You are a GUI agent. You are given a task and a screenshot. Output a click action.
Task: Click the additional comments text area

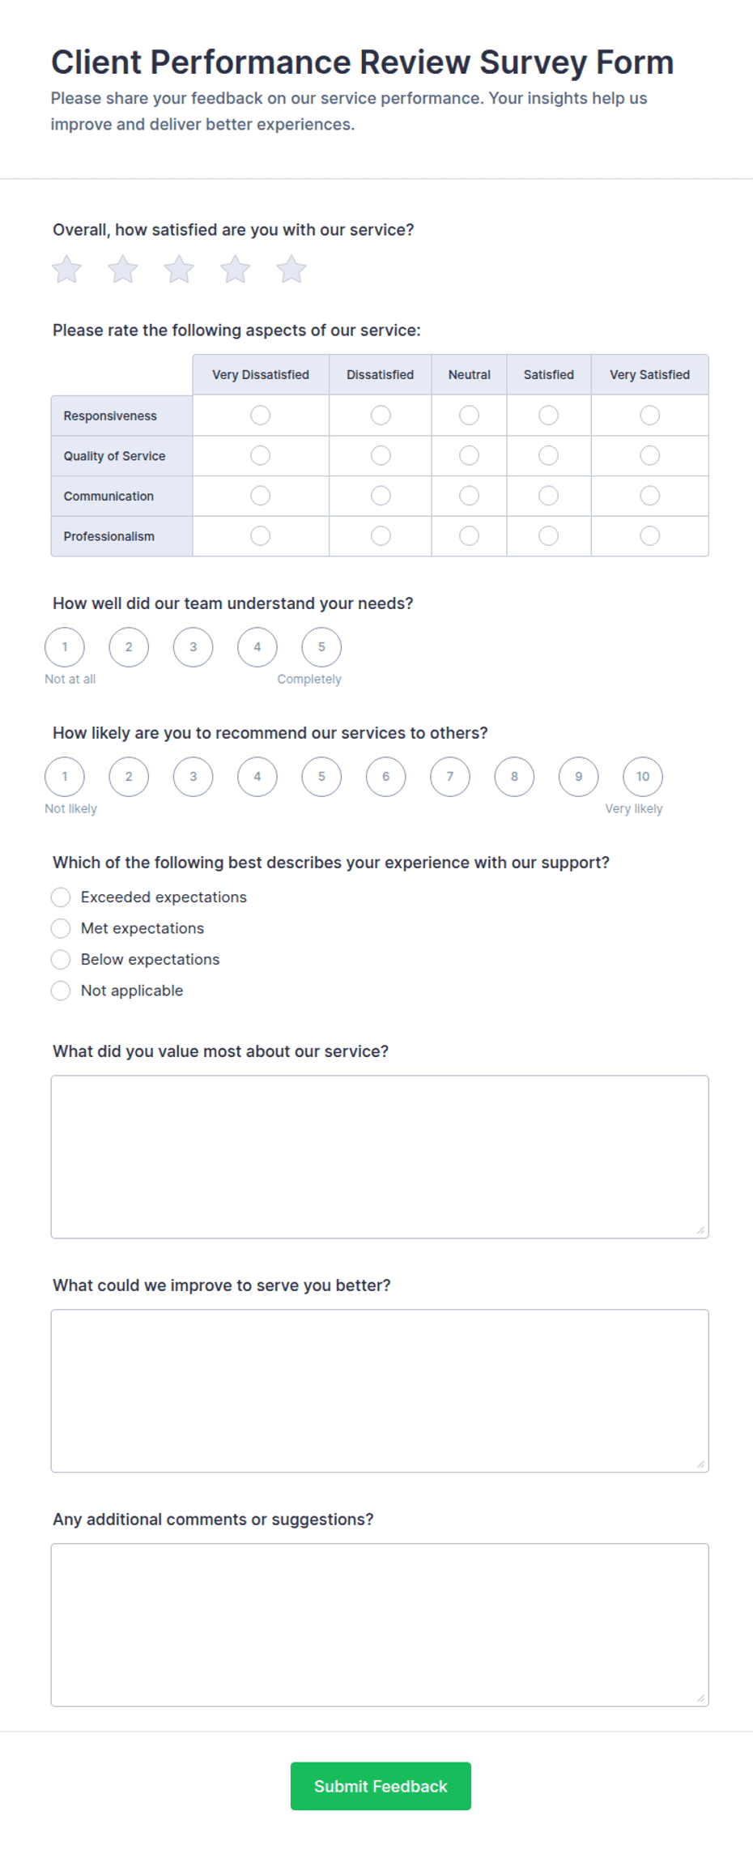tap(380, 1625)
